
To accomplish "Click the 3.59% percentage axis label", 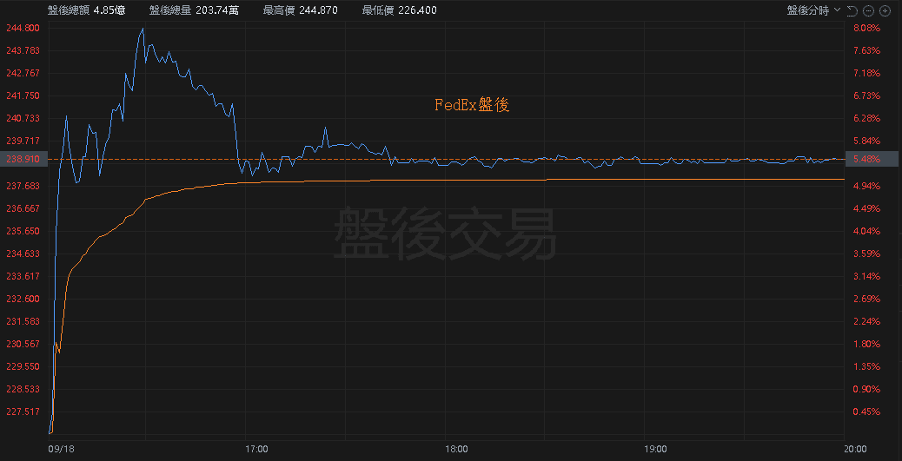I will pos(867,254).
